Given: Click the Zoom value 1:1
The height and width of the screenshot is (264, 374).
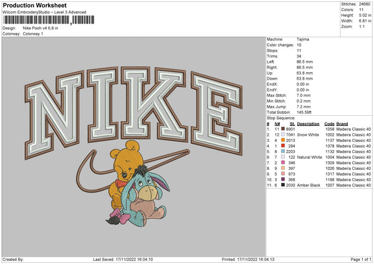Looking at the screenshot, I should (362, 26).
